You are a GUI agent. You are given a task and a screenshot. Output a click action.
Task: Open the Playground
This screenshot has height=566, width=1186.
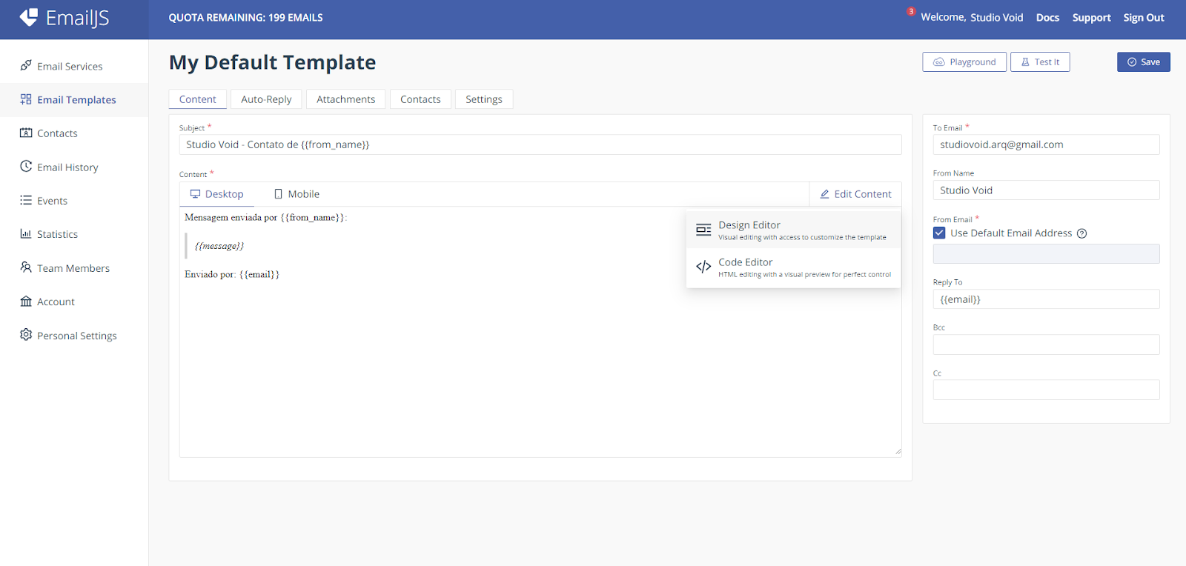(x=964, y=62)
